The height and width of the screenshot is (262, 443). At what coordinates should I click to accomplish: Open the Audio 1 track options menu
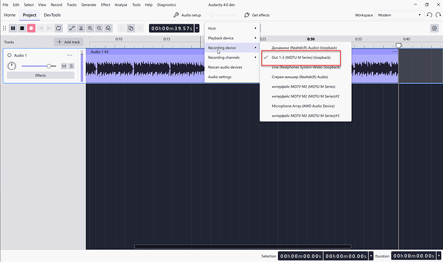[70, 55]
